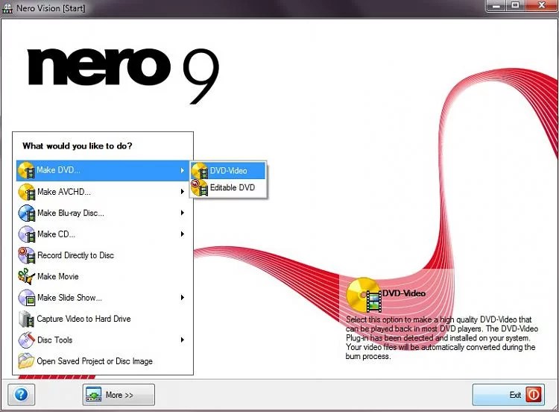Click the Open Saved Project folder icon

pos(27,361)
